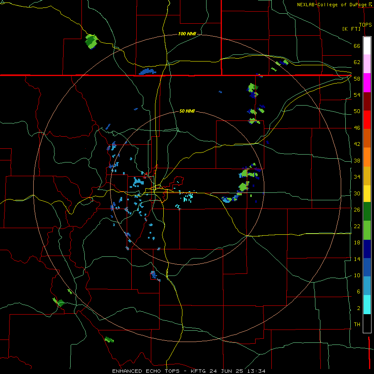Click legend value 46
Viewport: 374px width, 374px height.
[357, 128]
